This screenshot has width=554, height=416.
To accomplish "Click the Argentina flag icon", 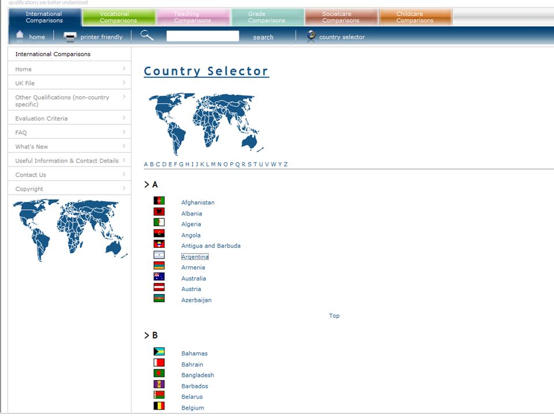I will coord(159,255).
